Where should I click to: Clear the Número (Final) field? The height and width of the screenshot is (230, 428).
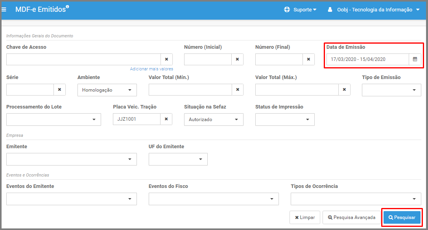click(x=308, y=59)
